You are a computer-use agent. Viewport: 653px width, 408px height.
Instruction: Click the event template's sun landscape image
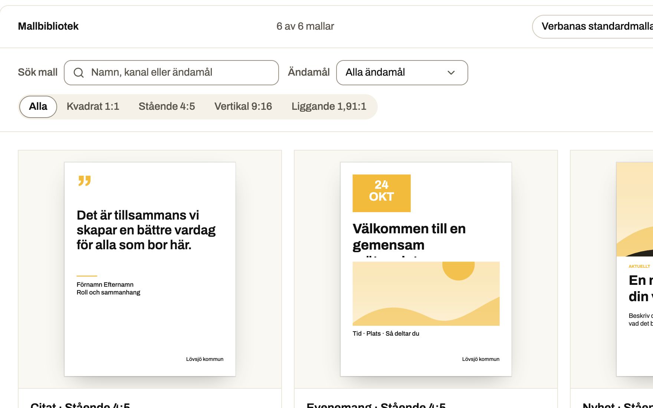pos(426,294)
